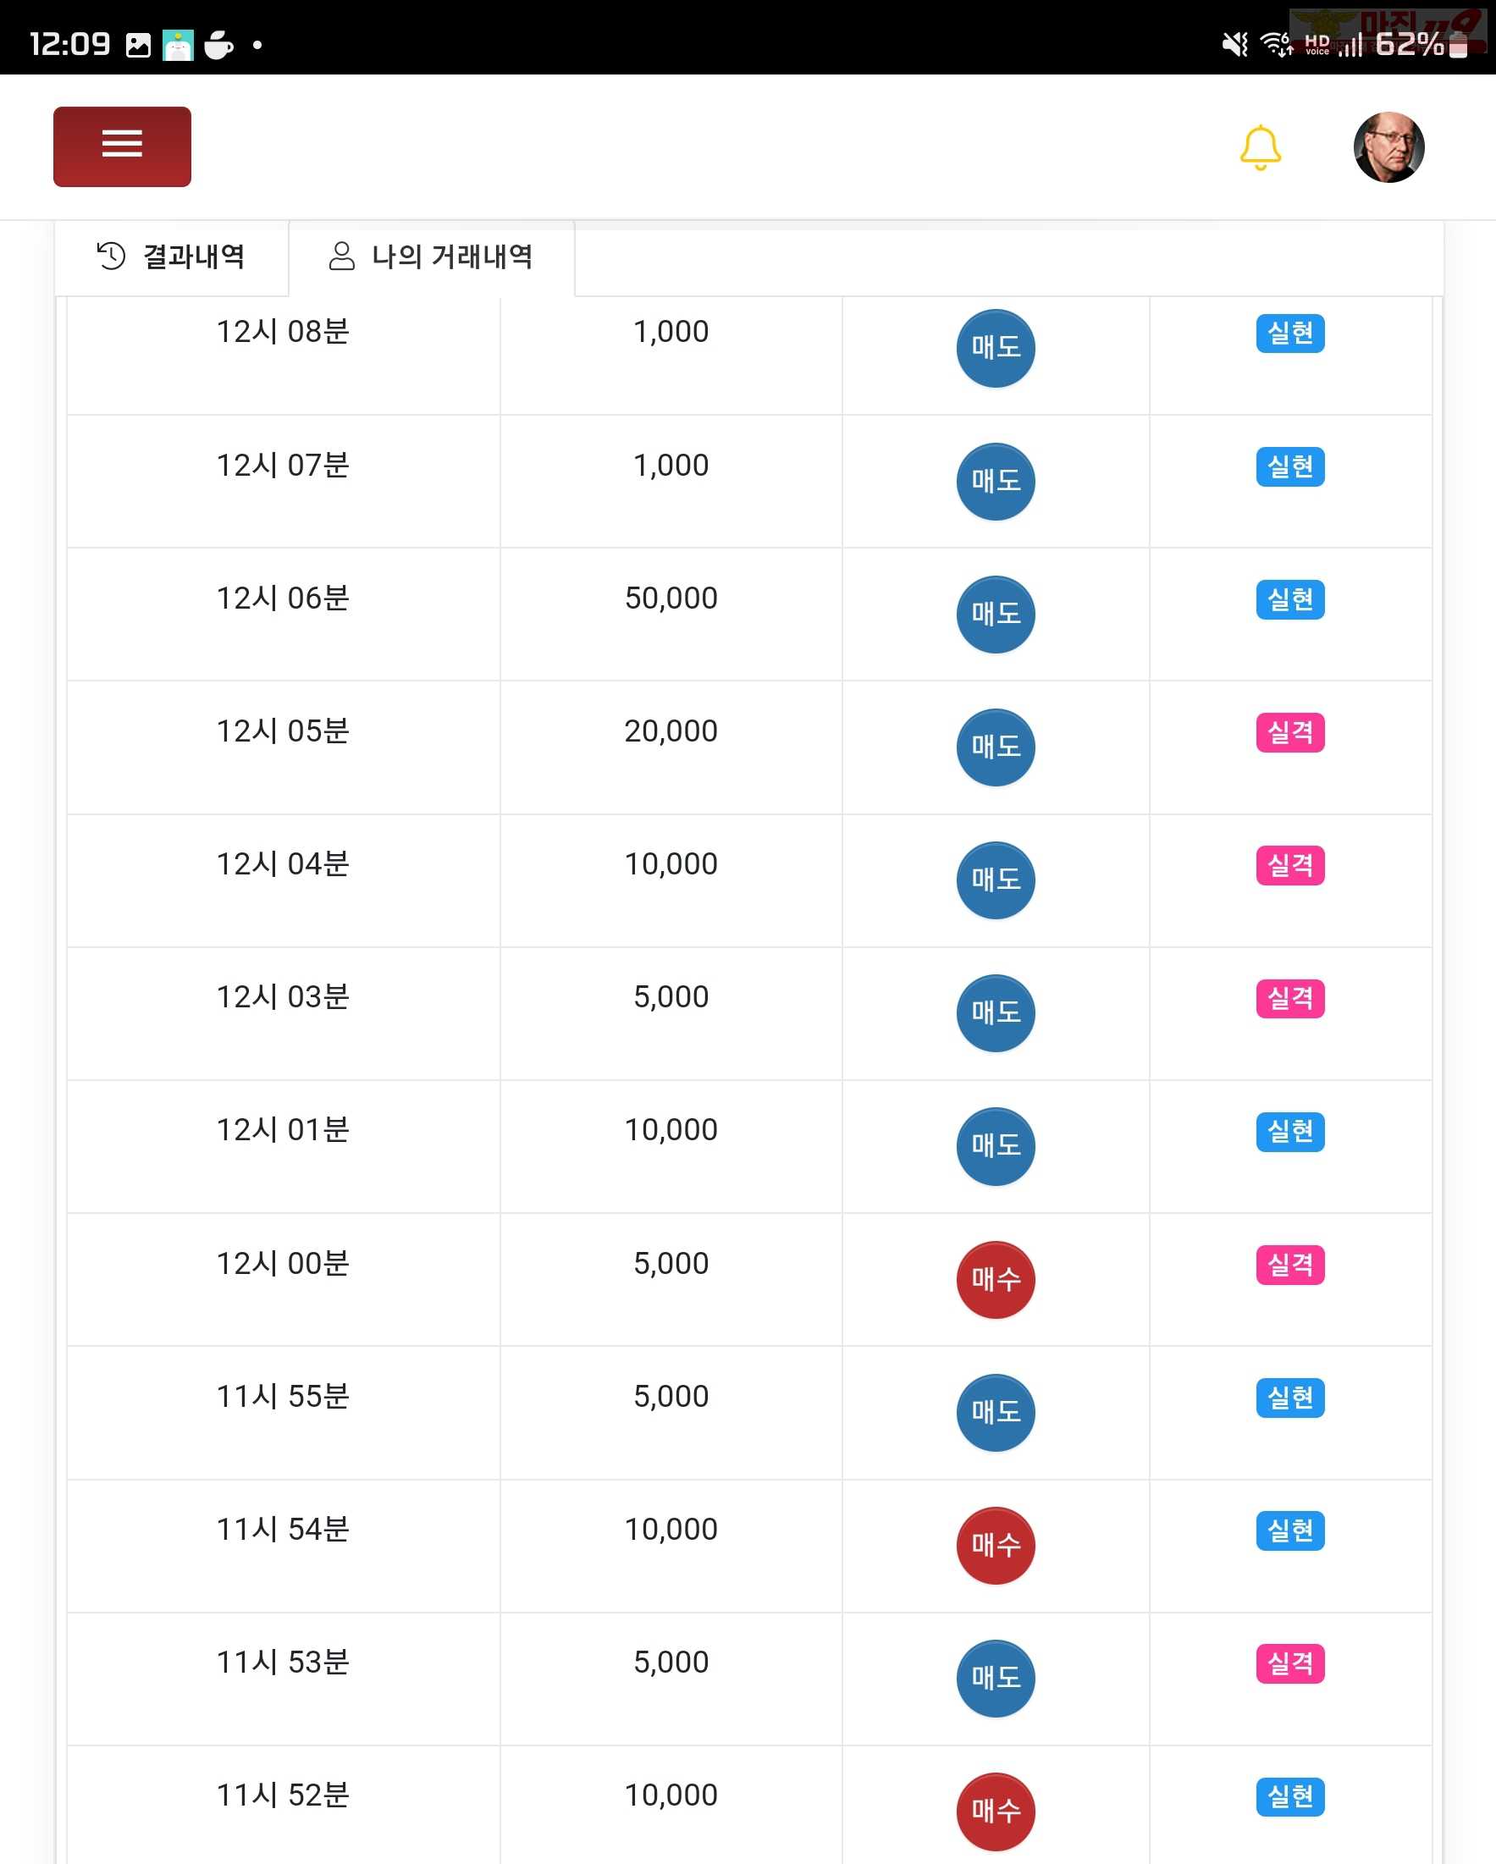
Task: Open the user profile avatar
Action: click(x=1388, y=147)
